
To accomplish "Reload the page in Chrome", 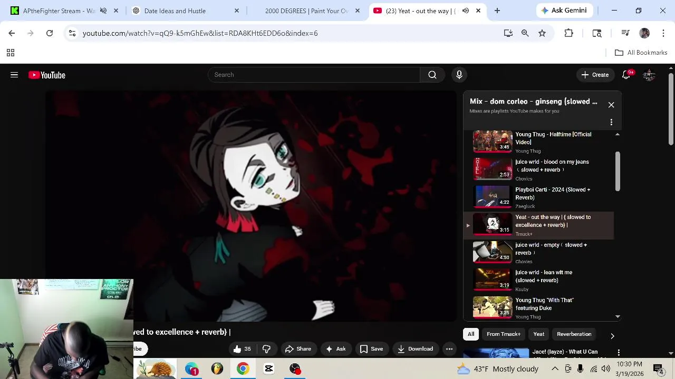I will click(x=50, y=33).
